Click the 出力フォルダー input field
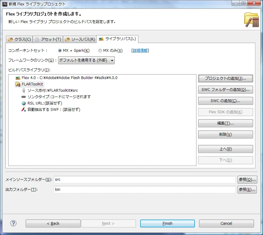Viewport: 263px width, 235px height. click(x=145, y=190)
